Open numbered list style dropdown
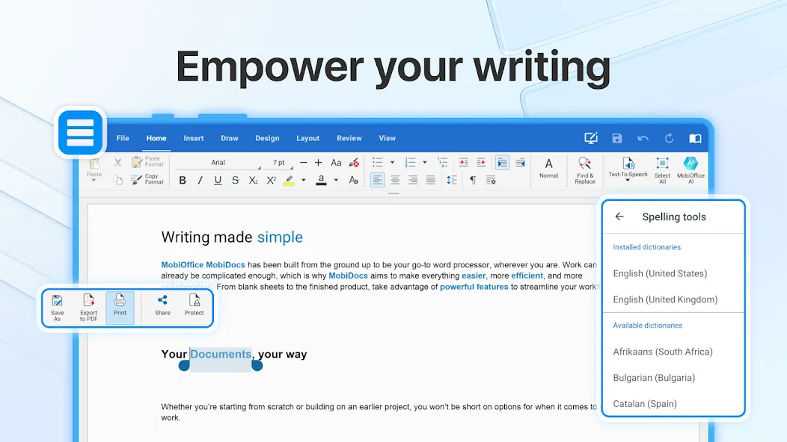Viewport: 787px width, 442px height. coord(425,162)
